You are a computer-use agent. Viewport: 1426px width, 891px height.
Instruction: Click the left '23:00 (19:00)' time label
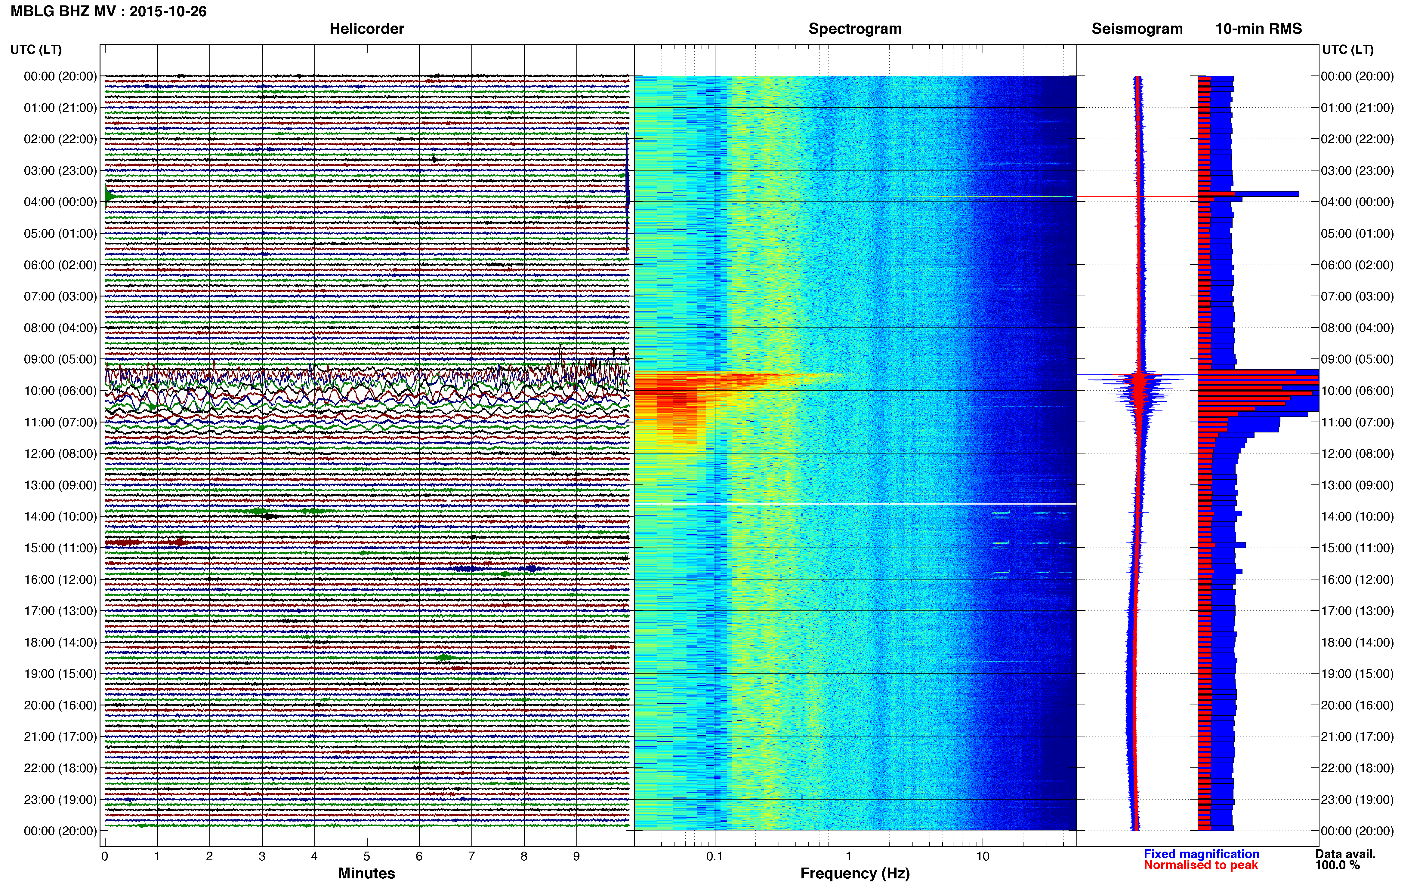coord(60,800)
